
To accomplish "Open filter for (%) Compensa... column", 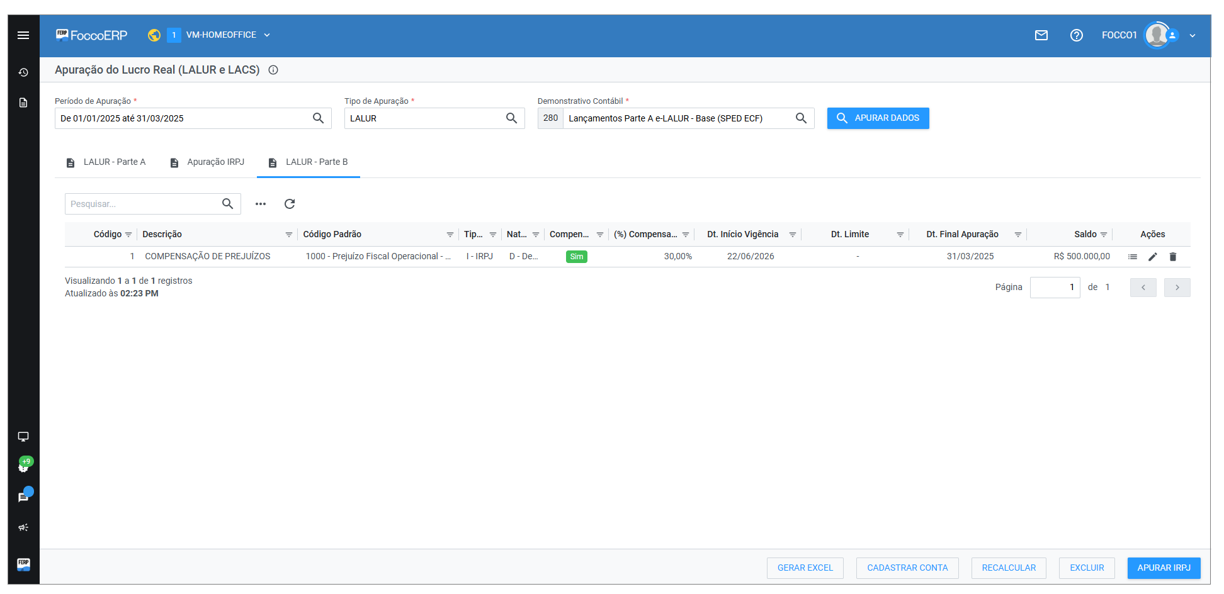I will tap(686, 235).
